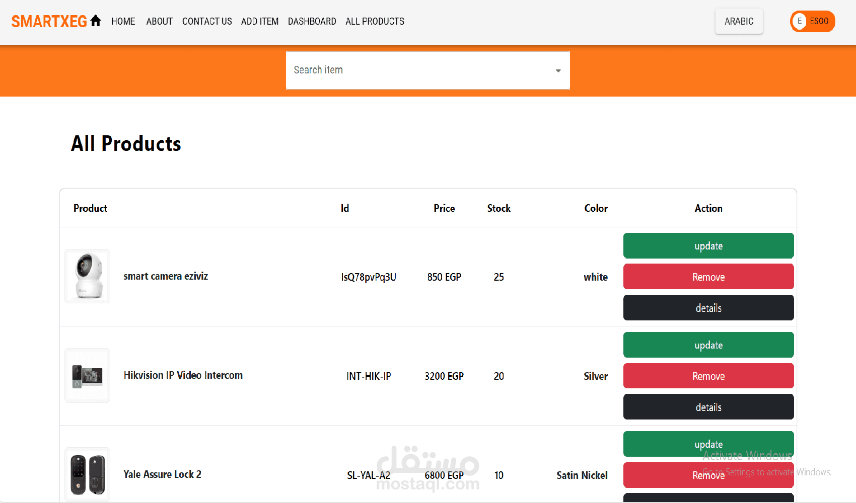The width and height of the screenshot is (856, 503).
Task: Click the 3200 EGP price cell
Action: (x=444, y=376)
